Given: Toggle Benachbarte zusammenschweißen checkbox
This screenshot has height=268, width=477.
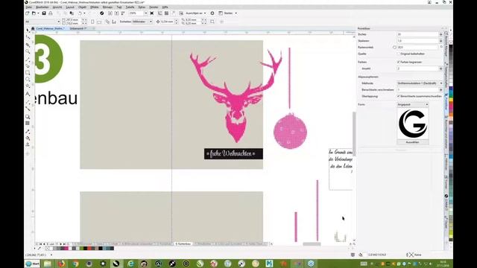Looking at the screenshot, I should (399, 96).
